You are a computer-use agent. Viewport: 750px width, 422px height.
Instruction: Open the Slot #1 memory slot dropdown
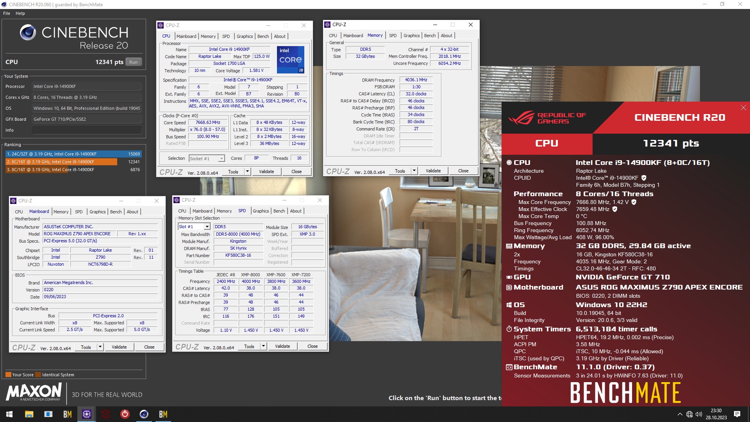coord(194,227)
